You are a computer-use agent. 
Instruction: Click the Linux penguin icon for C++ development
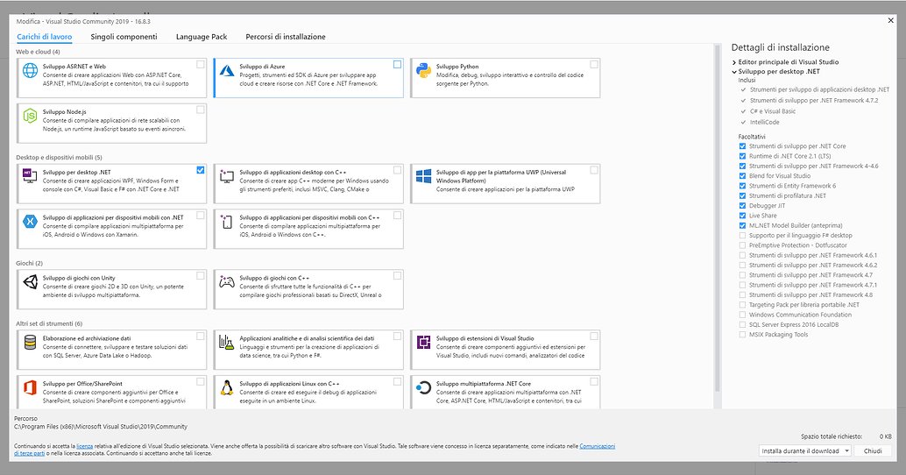click(x=226, y=388)
